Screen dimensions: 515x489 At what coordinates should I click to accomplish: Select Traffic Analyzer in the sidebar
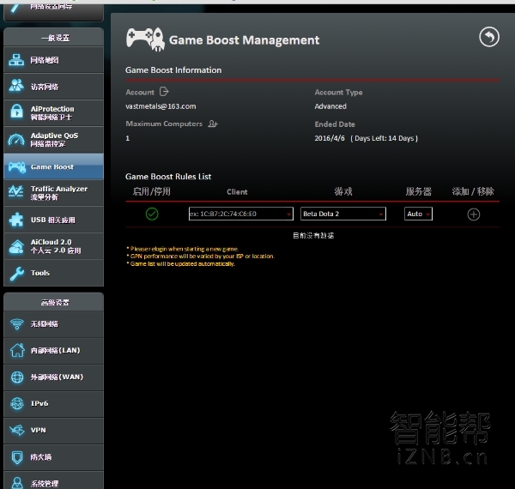[x=58, y=193]
